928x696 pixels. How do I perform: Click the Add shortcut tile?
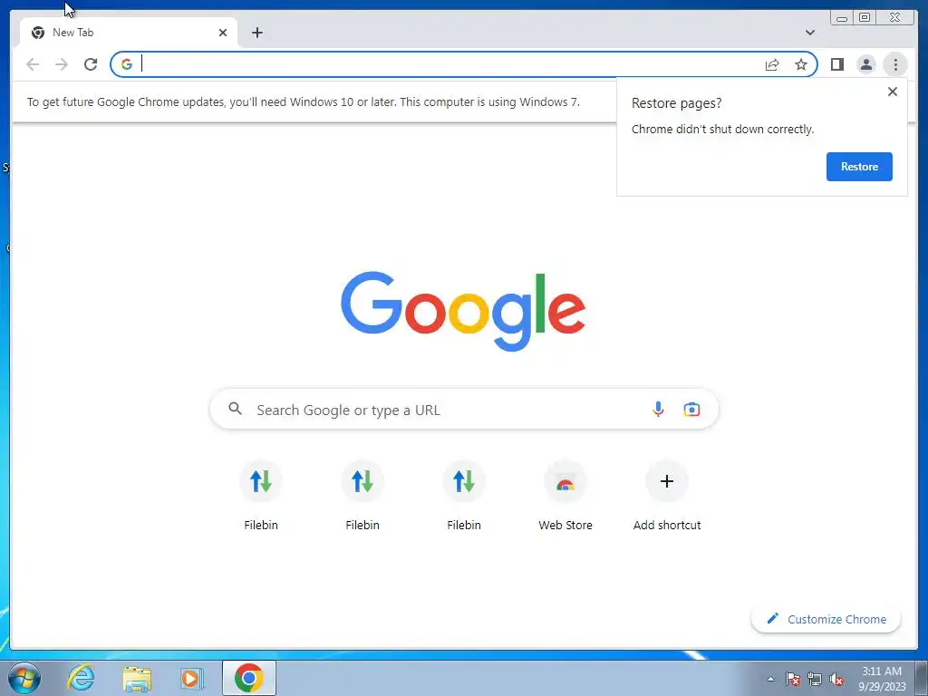[x=667, y=496]
